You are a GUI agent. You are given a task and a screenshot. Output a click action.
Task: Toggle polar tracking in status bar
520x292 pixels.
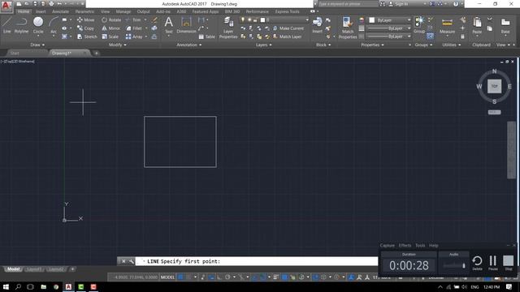227,277
